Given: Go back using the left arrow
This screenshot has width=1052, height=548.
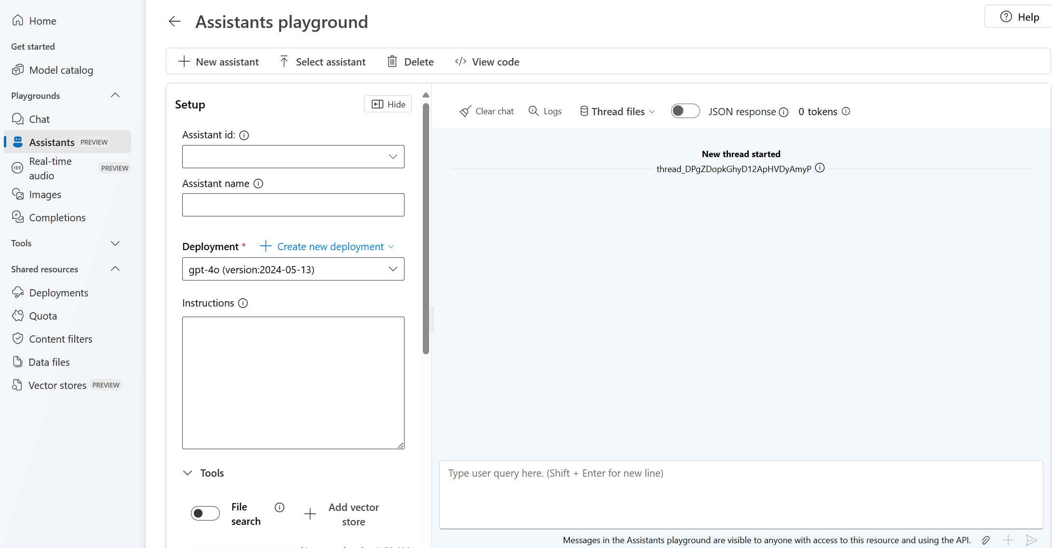Looking at the screenshot, I should [x=175, y=22].
